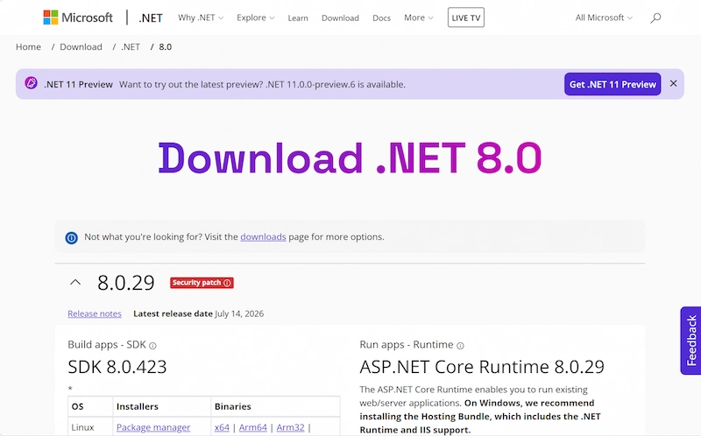Click the info icon next to Run apps - Runtime

point(460,346)
